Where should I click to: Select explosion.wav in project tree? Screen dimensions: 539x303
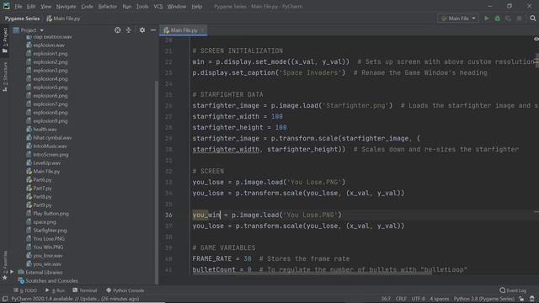click(49, 45)
